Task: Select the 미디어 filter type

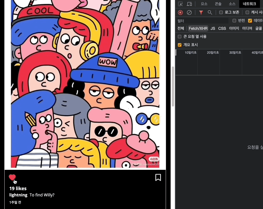Action: pyautogui.click(x=247, y=28)
